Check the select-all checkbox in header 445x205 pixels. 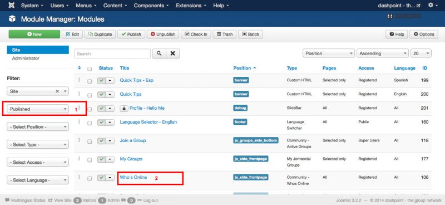point(90,69)
